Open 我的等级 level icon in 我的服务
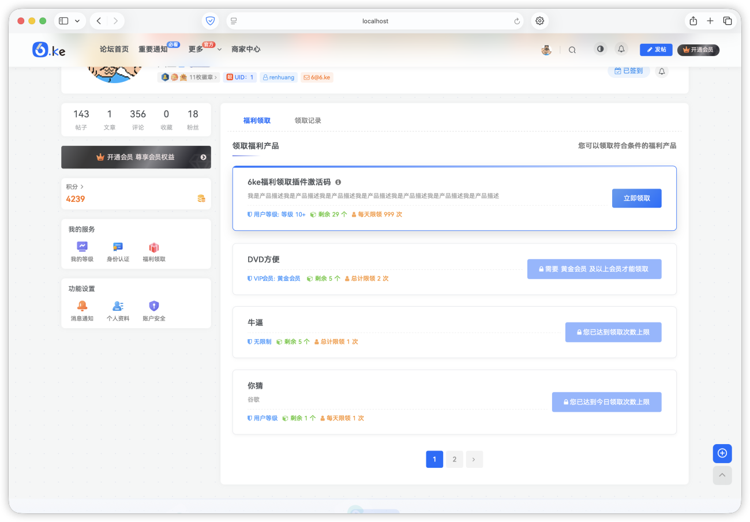The height and width of the screenshot is (522, 750). point(81,247)
